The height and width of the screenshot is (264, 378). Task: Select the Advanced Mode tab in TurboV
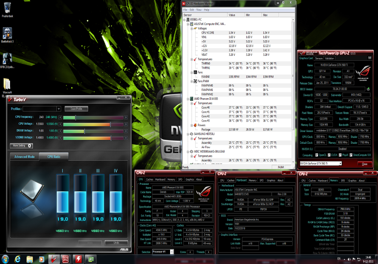tap(25, 157)
